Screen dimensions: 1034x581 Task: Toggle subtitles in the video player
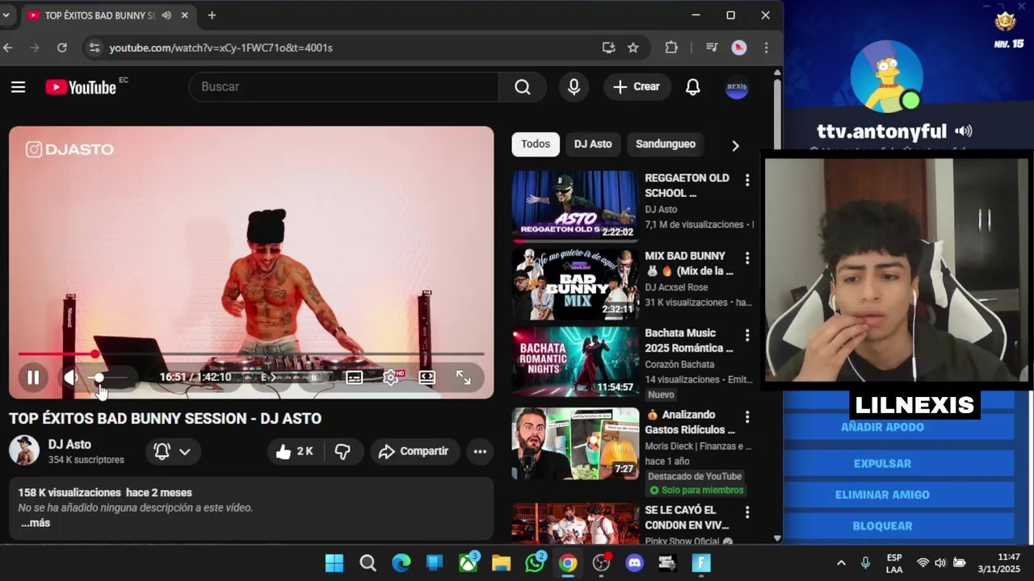point(354,377)
